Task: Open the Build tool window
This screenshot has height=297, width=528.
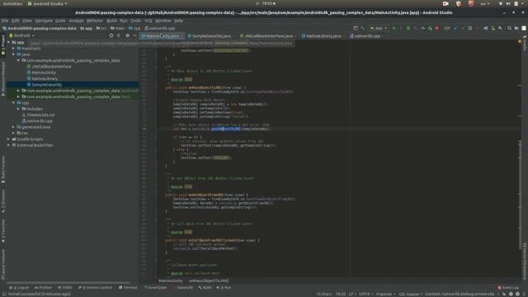Action: [x=205, y=288]
